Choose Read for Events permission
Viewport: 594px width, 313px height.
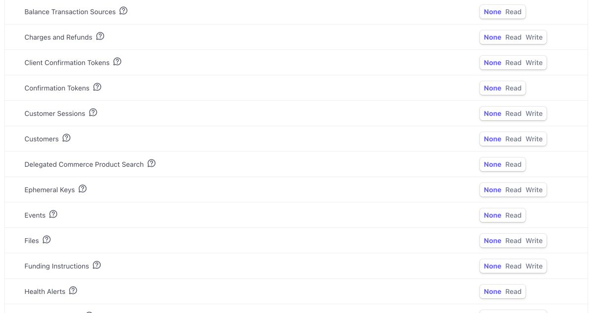pyautogui.click(x=513, y=215)
